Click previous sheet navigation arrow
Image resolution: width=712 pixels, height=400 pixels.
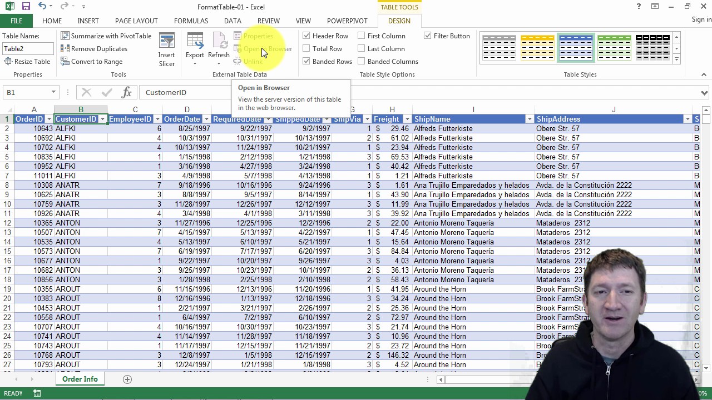[16, 379]
